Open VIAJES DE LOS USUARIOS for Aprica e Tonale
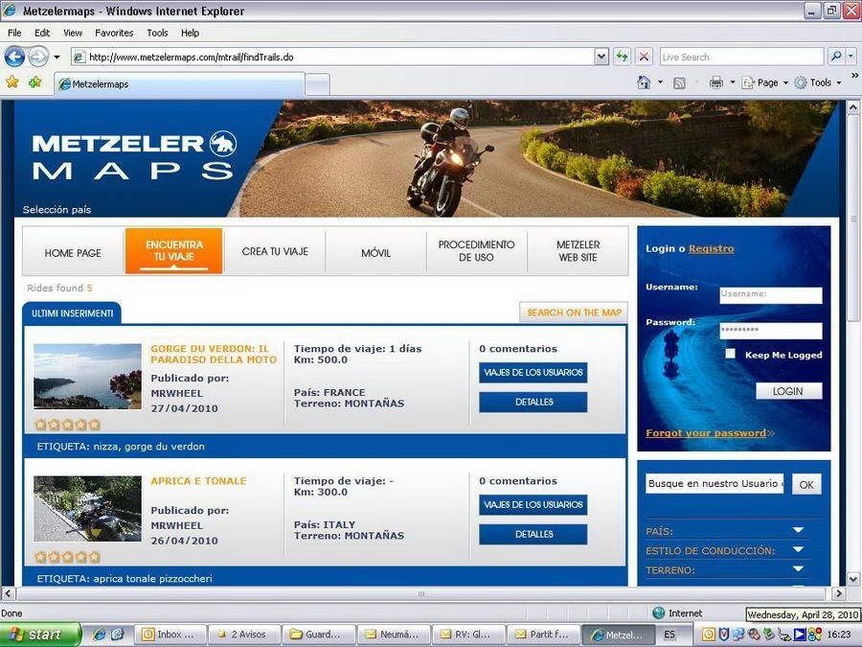The width and height of the screenshot is (862, 647). 533,504
